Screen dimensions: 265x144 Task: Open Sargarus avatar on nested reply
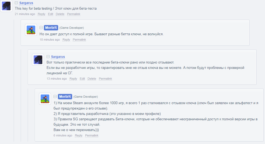(x=38, y=60)
